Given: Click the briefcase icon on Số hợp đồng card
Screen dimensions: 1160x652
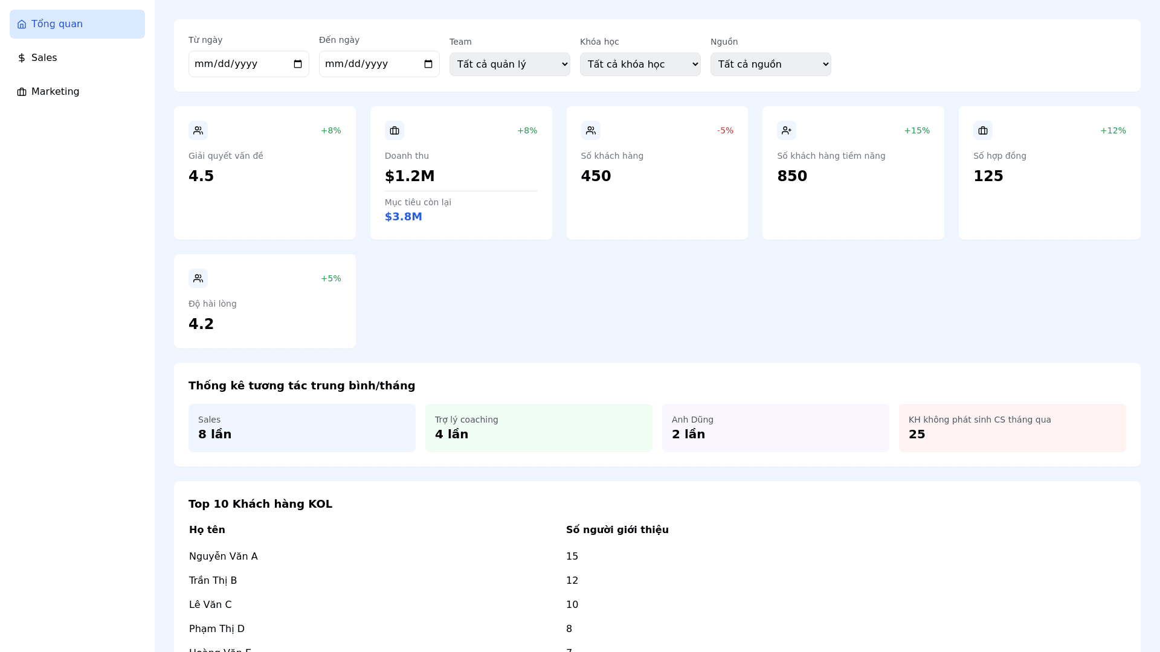Looking at the screenshot, I should (983, 130).
